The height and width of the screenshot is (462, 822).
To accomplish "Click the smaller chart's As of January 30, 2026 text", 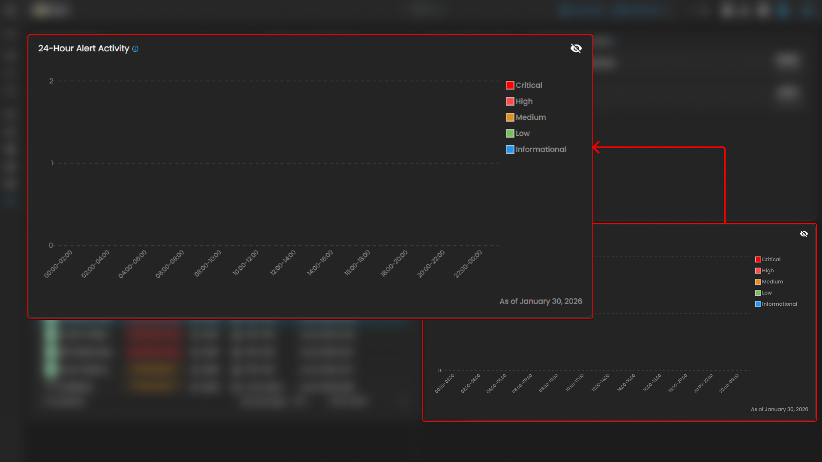I will tap(779, 409).
